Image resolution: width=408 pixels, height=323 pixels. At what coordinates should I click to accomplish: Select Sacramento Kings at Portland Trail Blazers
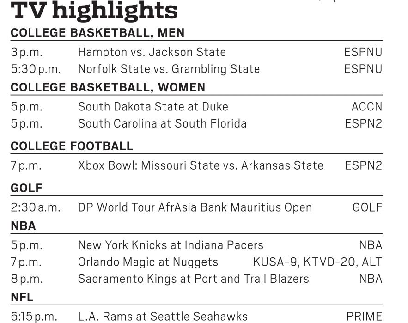point(193,279)
